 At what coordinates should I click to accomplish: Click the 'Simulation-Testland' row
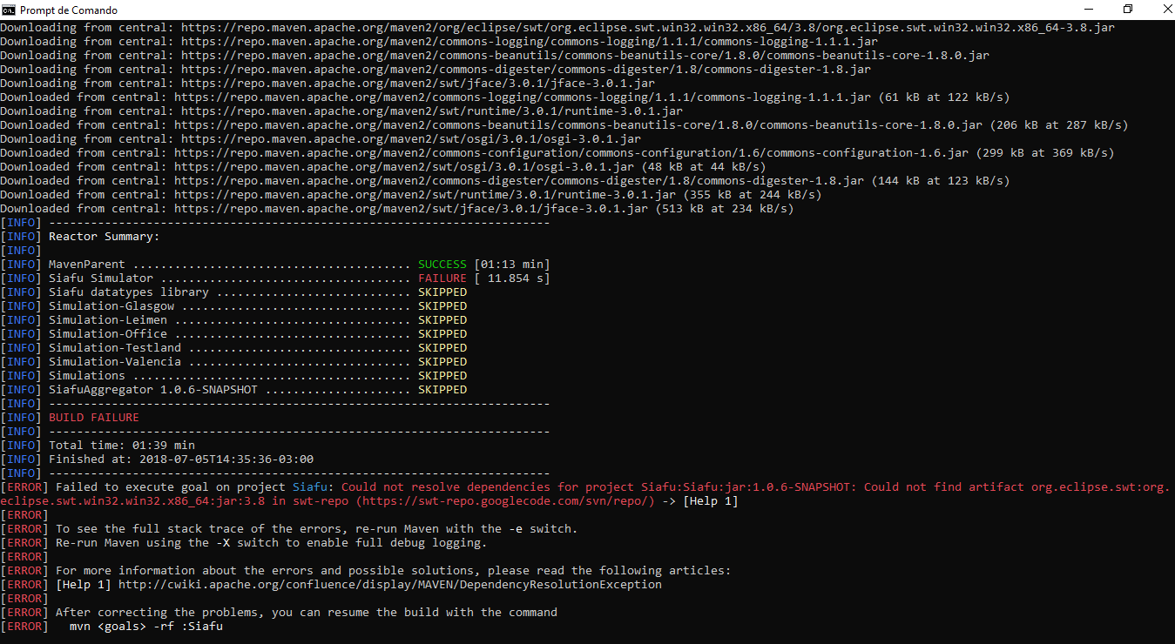point(115,348)
